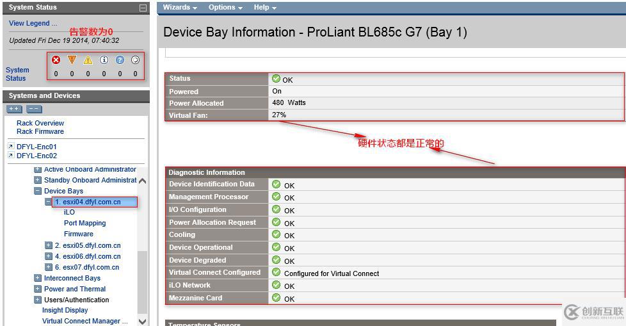Click the DFYL-Enc02 link arrow icon
This screenshot has width=626, height=326.
(x=11, y=156)
